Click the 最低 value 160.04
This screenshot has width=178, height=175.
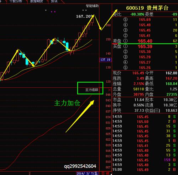[x=171, y=84]
